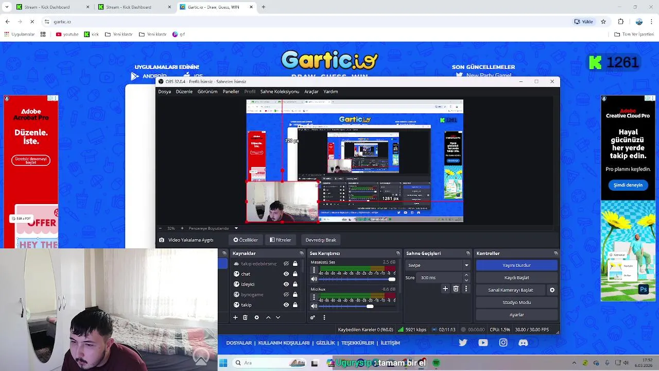Image resolution: width=659 pixels, height=371 pixels.
Task: Open virtual camera settings gear icon
Action: point(552,290)
